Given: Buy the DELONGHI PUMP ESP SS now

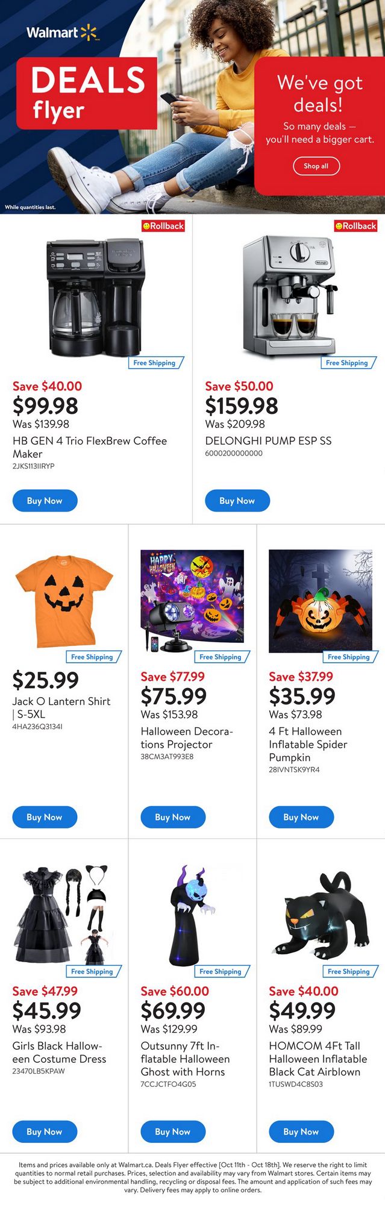Looking at the screenshot, I should pos(237,501).
